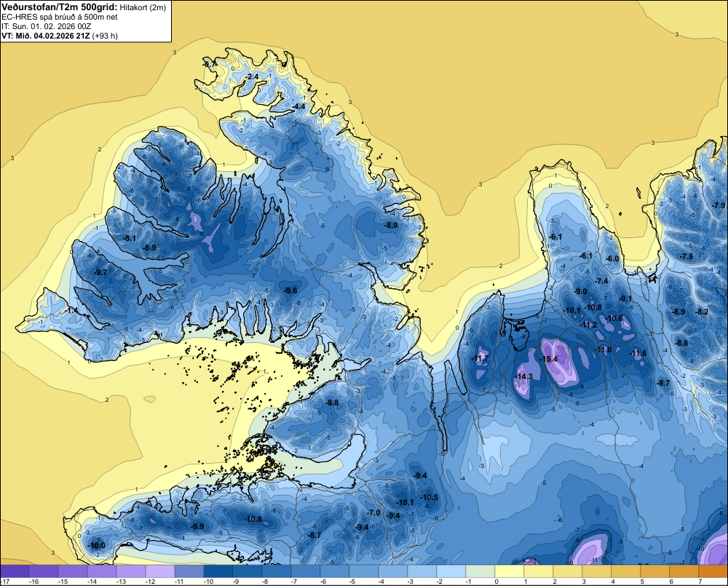Click the -7.4 temperature label
This screenshot has height=586, width=728.
tap(601, 281)
